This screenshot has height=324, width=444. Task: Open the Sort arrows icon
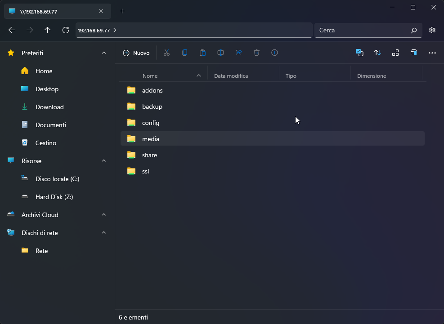tap(377, 53)
